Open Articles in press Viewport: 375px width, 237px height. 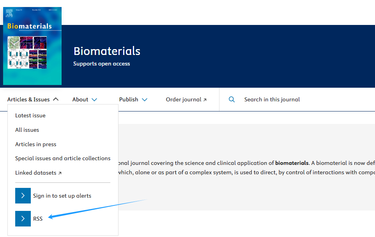36,144
